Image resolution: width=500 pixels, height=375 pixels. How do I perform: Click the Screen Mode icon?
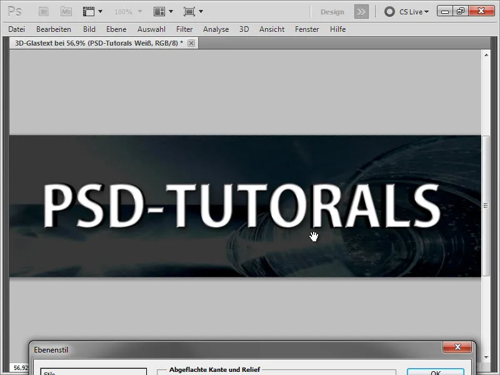coord(189,12)
